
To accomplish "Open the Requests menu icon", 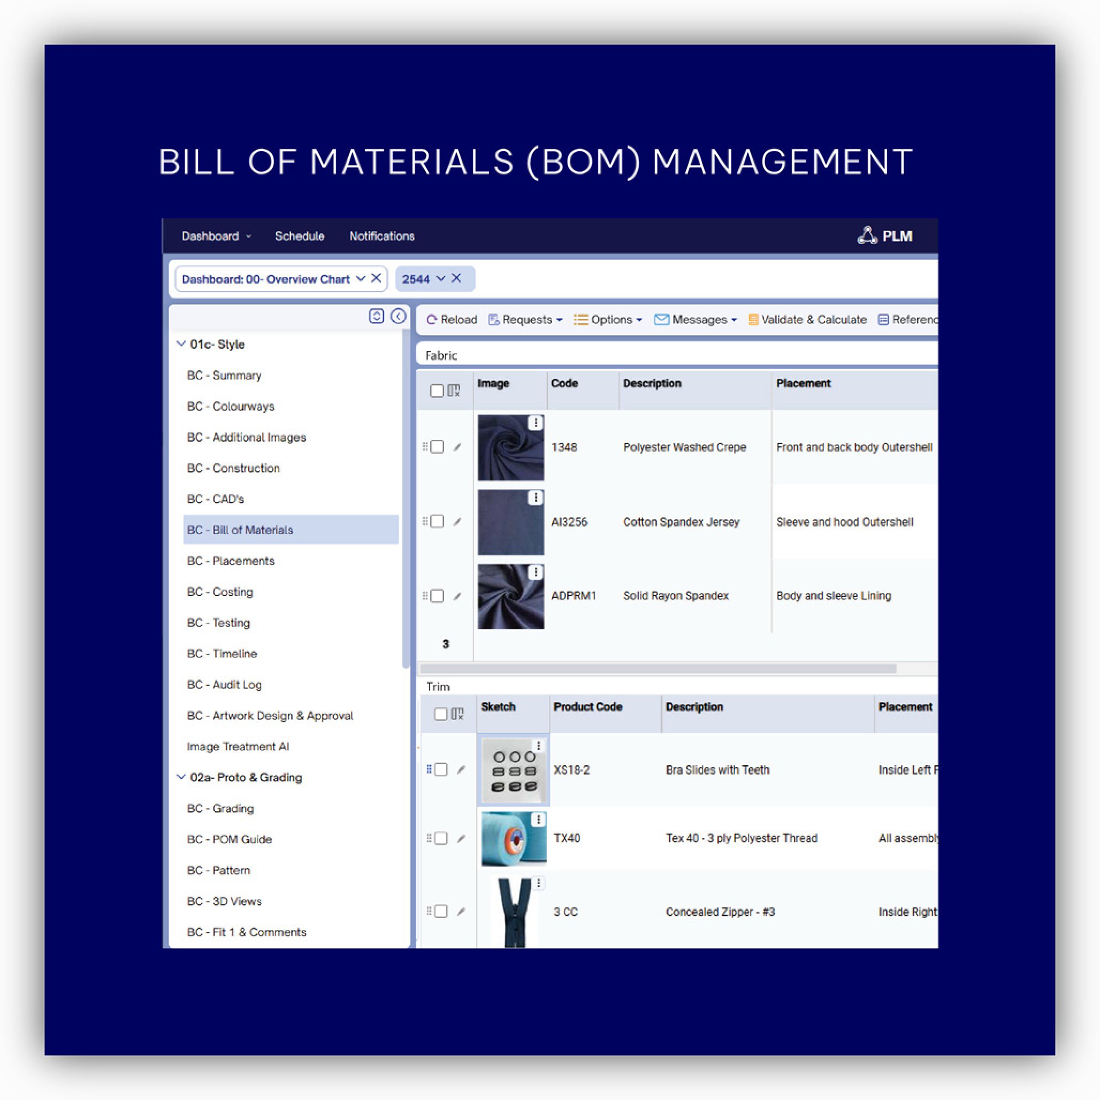I will point(493,319).
